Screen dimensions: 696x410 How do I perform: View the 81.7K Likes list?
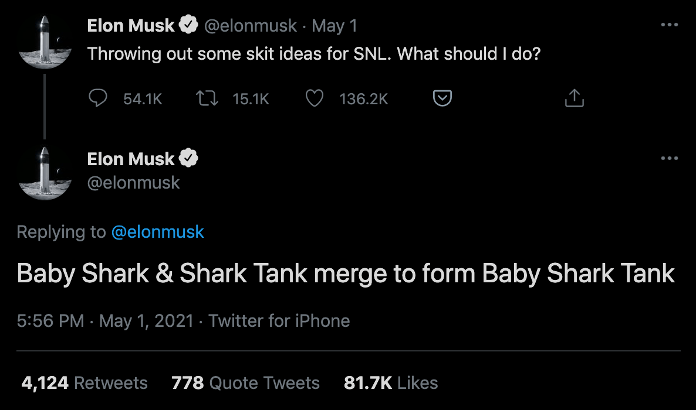click(391, 383)
